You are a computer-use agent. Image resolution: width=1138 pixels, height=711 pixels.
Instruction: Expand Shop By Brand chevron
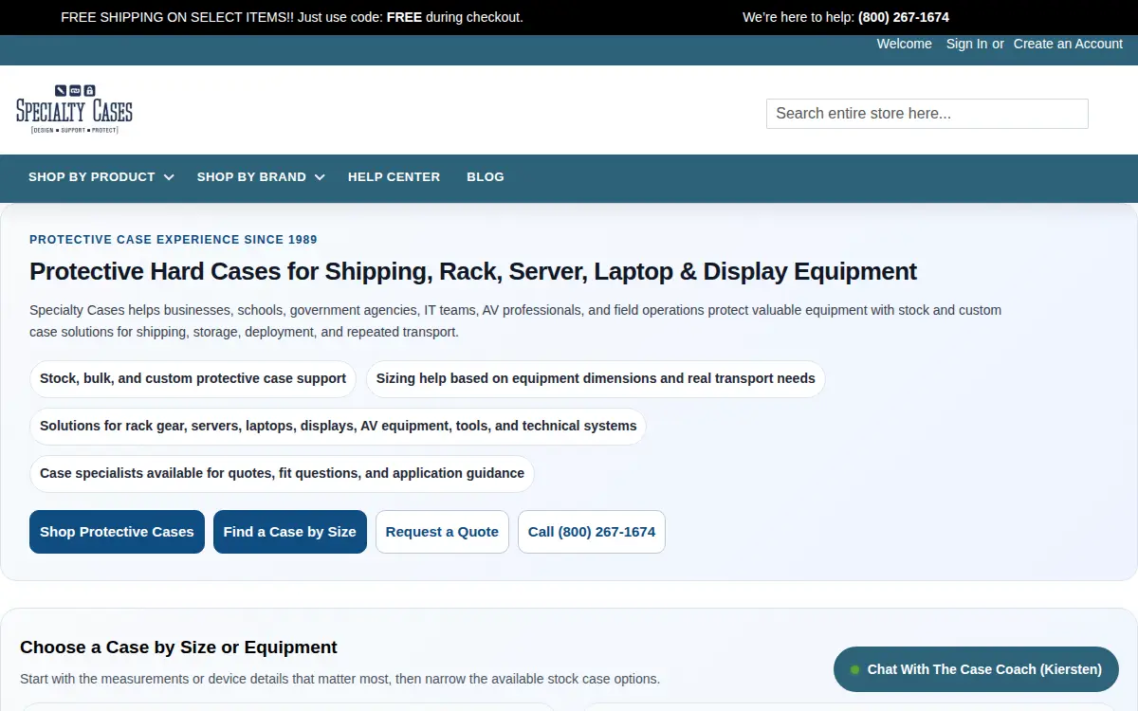[320, 177]
